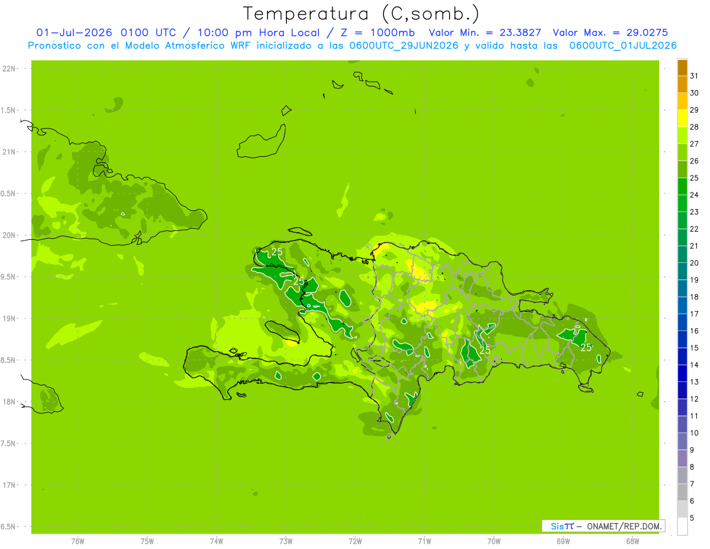
Task: Click the white legend swatch below 5
Action: pyautogui.click(x=682, y=526)
